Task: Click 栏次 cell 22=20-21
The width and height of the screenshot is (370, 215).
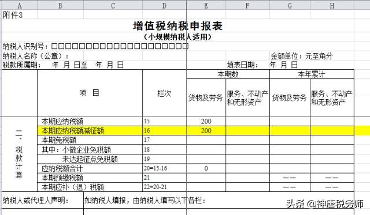Action: click(164, 187)
